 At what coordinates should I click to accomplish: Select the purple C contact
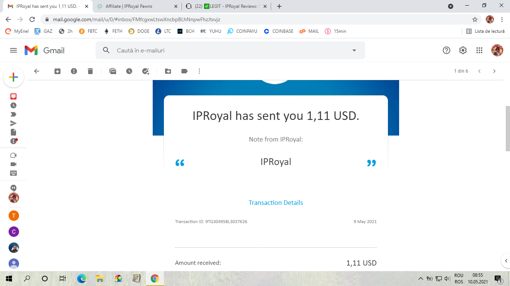14,232
